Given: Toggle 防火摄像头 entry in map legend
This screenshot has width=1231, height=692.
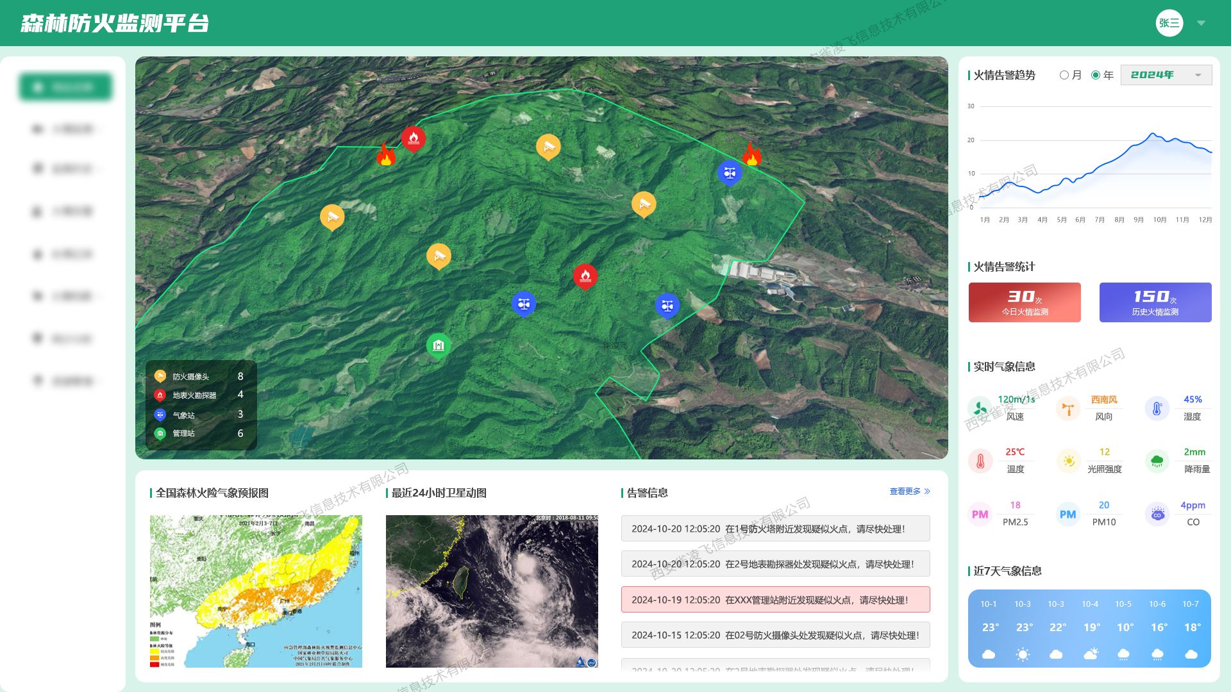Looking at the screenshot, I should [190, 377].
